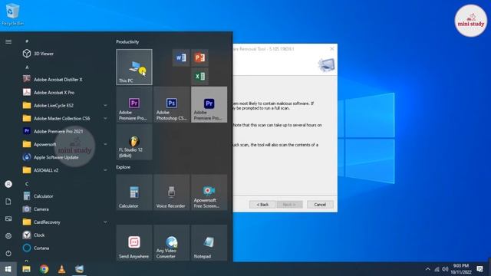Viewport: 491px width, 276px height.
Task: Open File Explorer from the taskbar
Action: 26,269
